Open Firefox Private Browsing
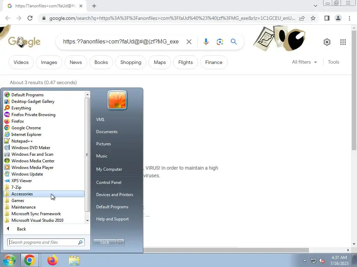 point(44,115)
